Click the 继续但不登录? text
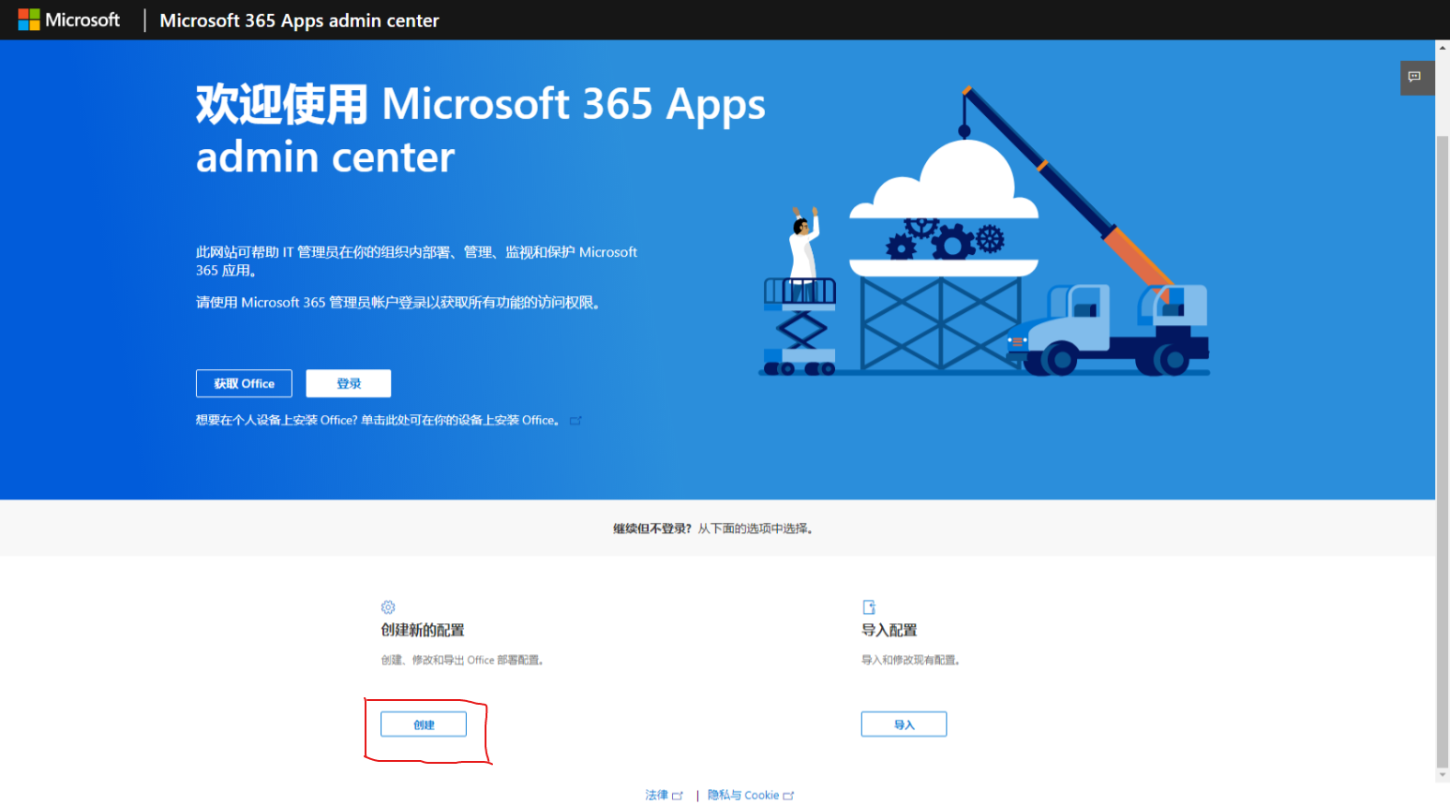 (652, 529)
